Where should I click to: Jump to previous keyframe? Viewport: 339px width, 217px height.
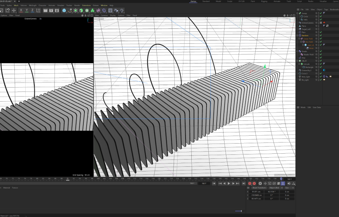click(x=220, y=183)
